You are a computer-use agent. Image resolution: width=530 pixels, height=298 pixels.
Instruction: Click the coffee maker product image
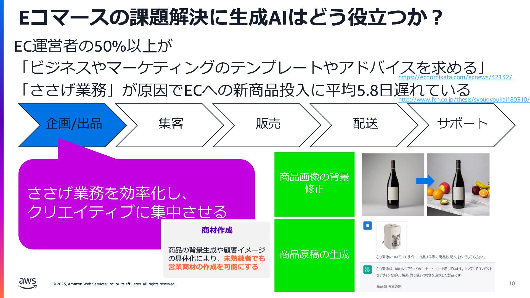point(391,237)
